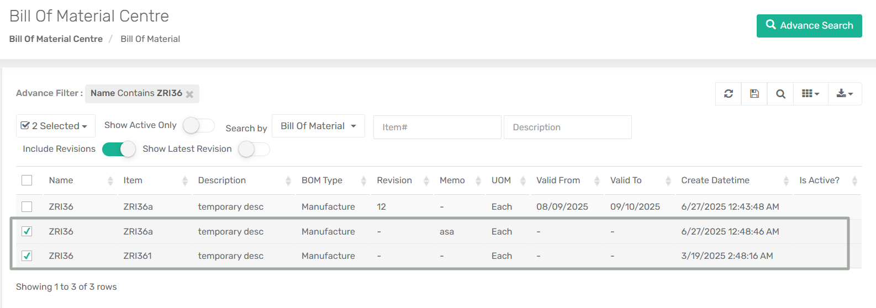Sort table by Revision column arrows

tap(426, 181)
